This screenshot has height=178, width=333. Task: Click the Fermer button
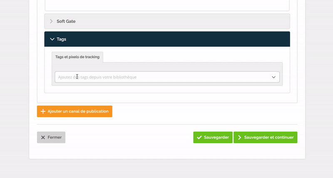pyautogui.click(x=51, y=138)
